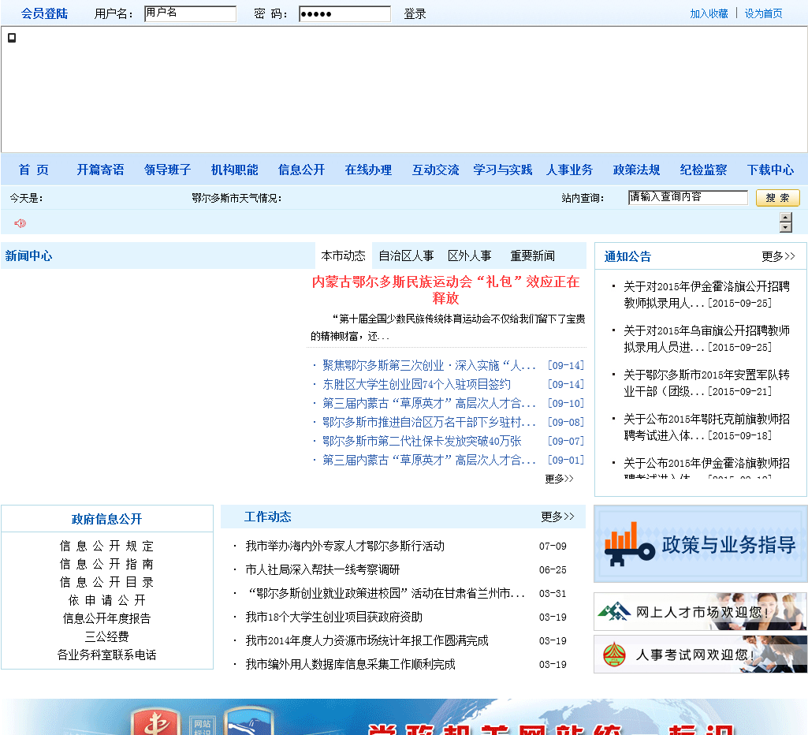Open 依申请公开 link

[106, 600]
